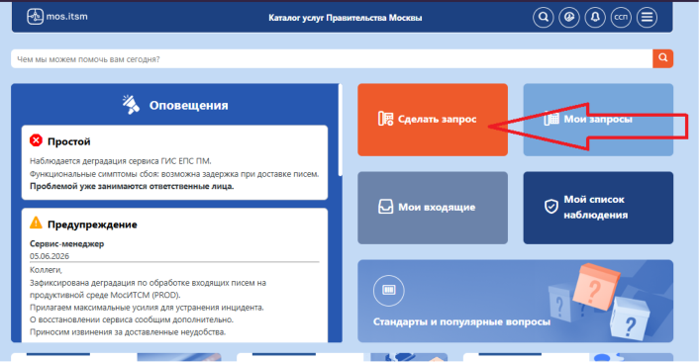
Task: Click the megaphone icon beside Оповещения
Action: [132, 105]
